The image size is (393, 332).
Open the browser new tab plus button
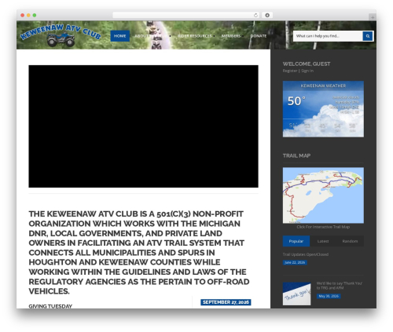pyautogui.click(x=373, y=17)
